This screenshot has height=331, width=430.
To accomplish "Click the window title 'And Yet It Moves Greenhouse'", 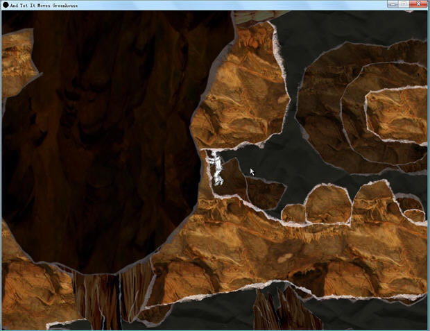I will (x=44, y=5).
